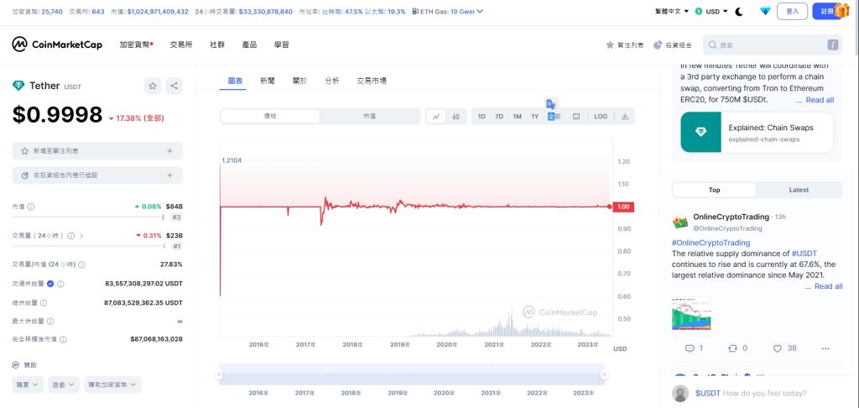Click left handle of chart range slider
The width and height of the screenshot is (859, 408).
tap(219, 374)
